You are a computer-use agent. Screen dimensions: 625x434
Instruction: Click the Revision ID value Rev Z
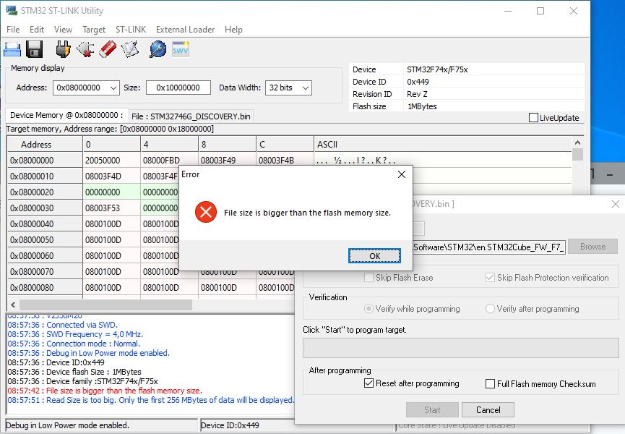417,94
